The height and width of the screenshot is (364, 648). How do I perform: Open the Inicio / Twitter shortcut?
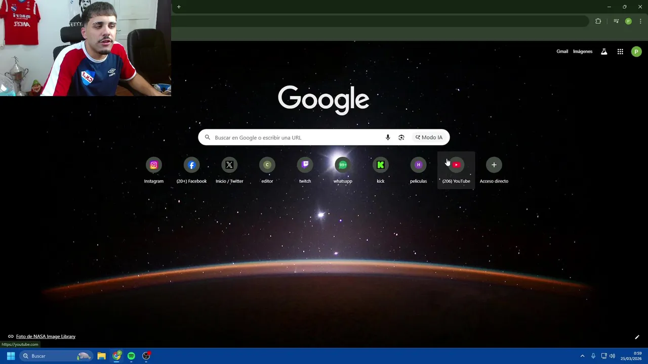229,170
